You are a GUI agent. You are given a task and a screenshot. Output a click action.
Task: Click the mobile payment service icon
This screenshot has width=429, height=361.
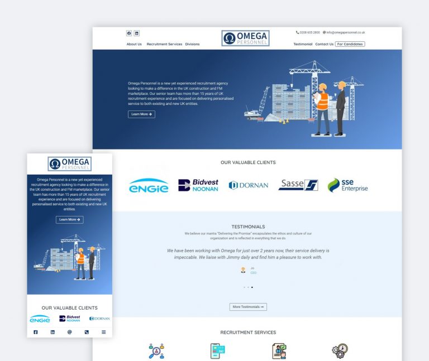click(x=217, y=350)
